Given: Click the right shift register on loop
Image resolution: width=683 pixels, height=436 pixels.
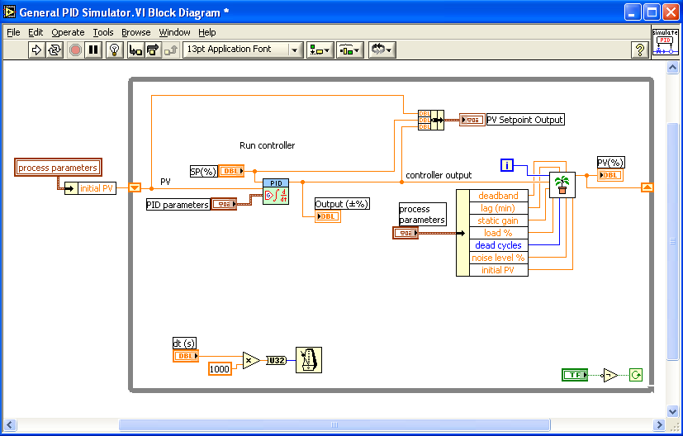Looking at the screenshot, I should coord(647,187).
